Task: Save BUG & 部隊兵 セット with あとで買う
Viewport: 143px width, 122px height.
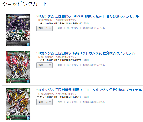Action: tap(73, 28)
